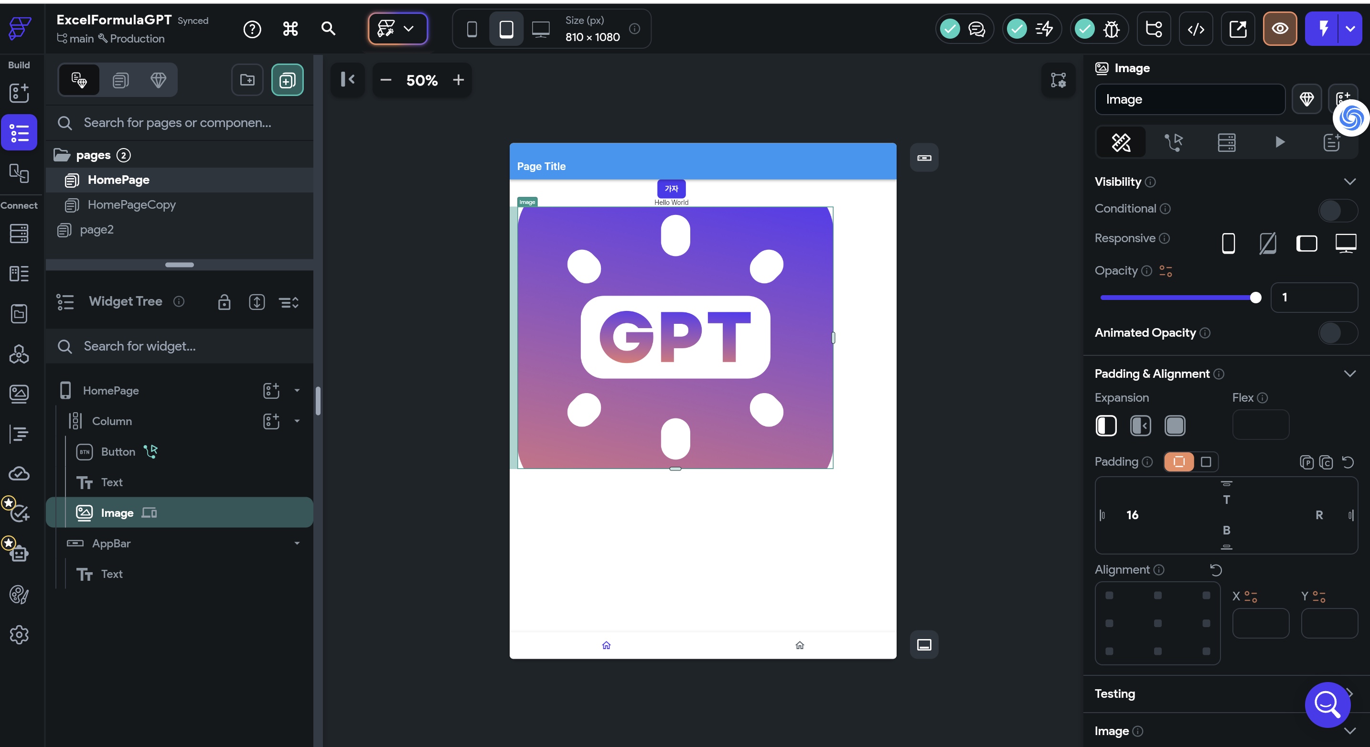Collapse the left panel arrow
The height and width of the screenshot is (747, 1370).
(348, 80)
